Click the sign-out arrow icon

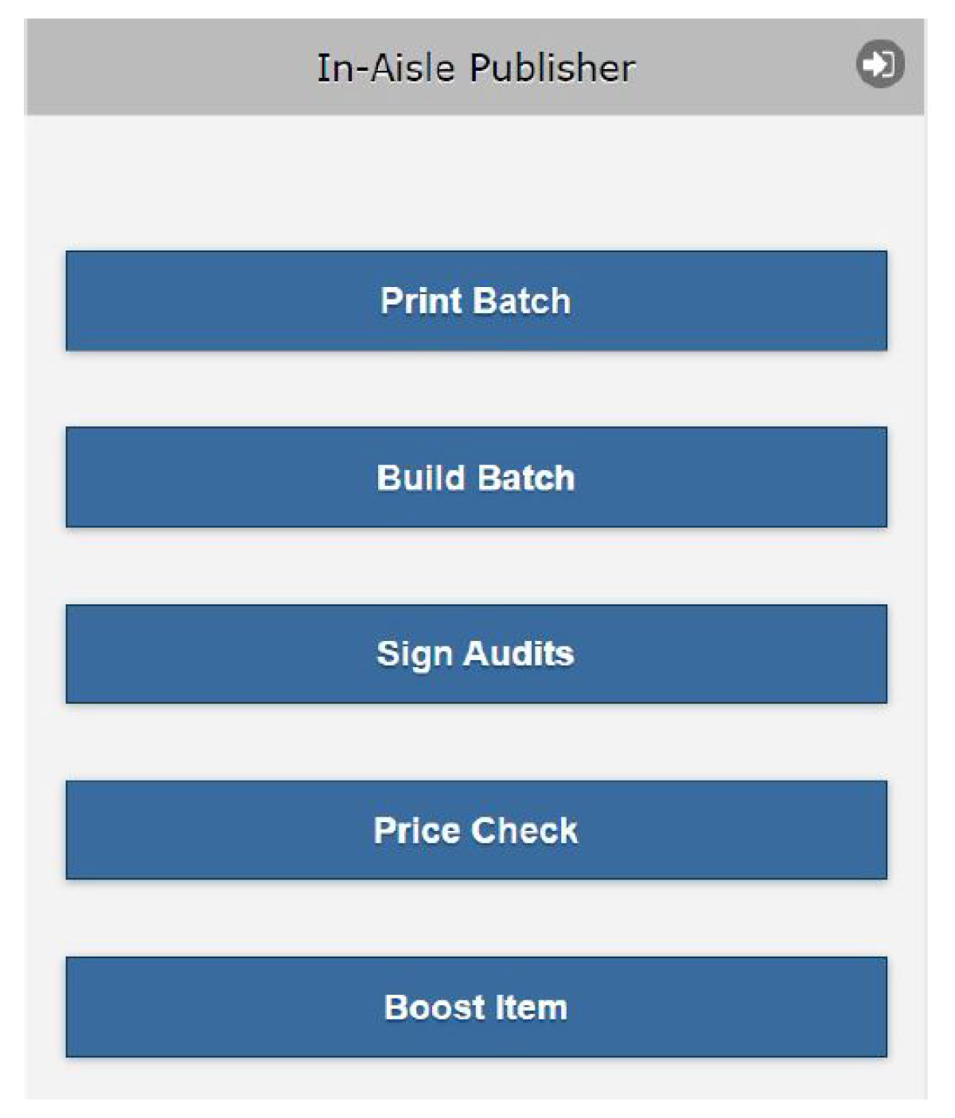pyautogui.click(x=879, y=63)
